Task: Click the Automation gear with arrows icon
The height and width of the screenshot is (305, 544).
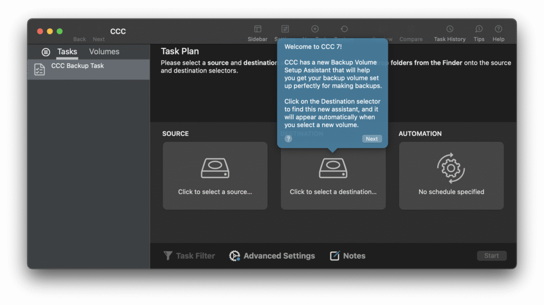Action: (450, 168)
